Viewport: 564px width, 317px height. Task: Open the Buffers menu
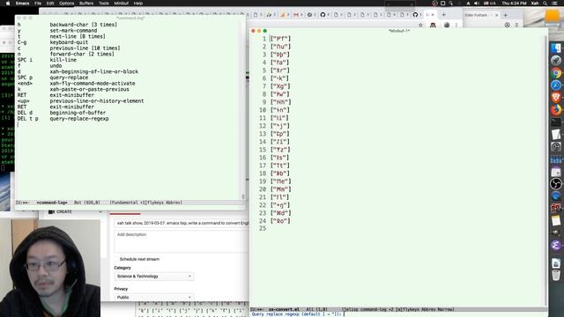[86, 4]
